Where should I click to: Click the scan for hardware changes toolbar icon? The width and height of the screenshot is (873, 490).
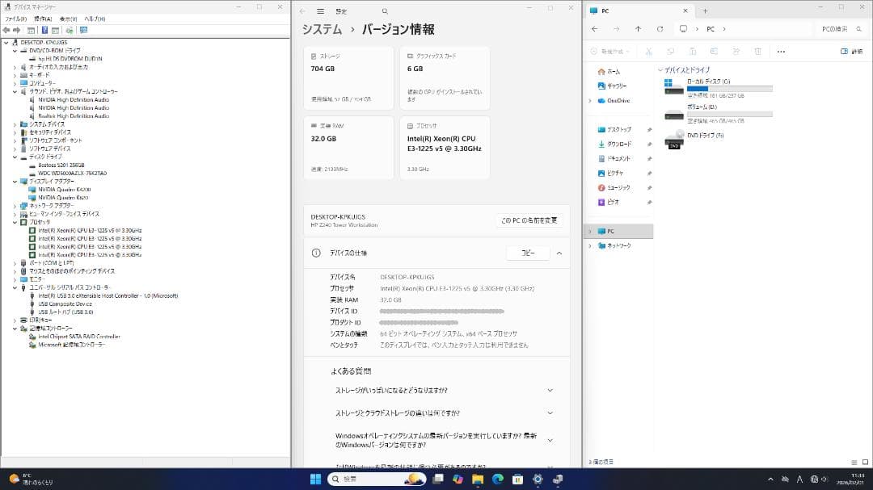(71, 31)
